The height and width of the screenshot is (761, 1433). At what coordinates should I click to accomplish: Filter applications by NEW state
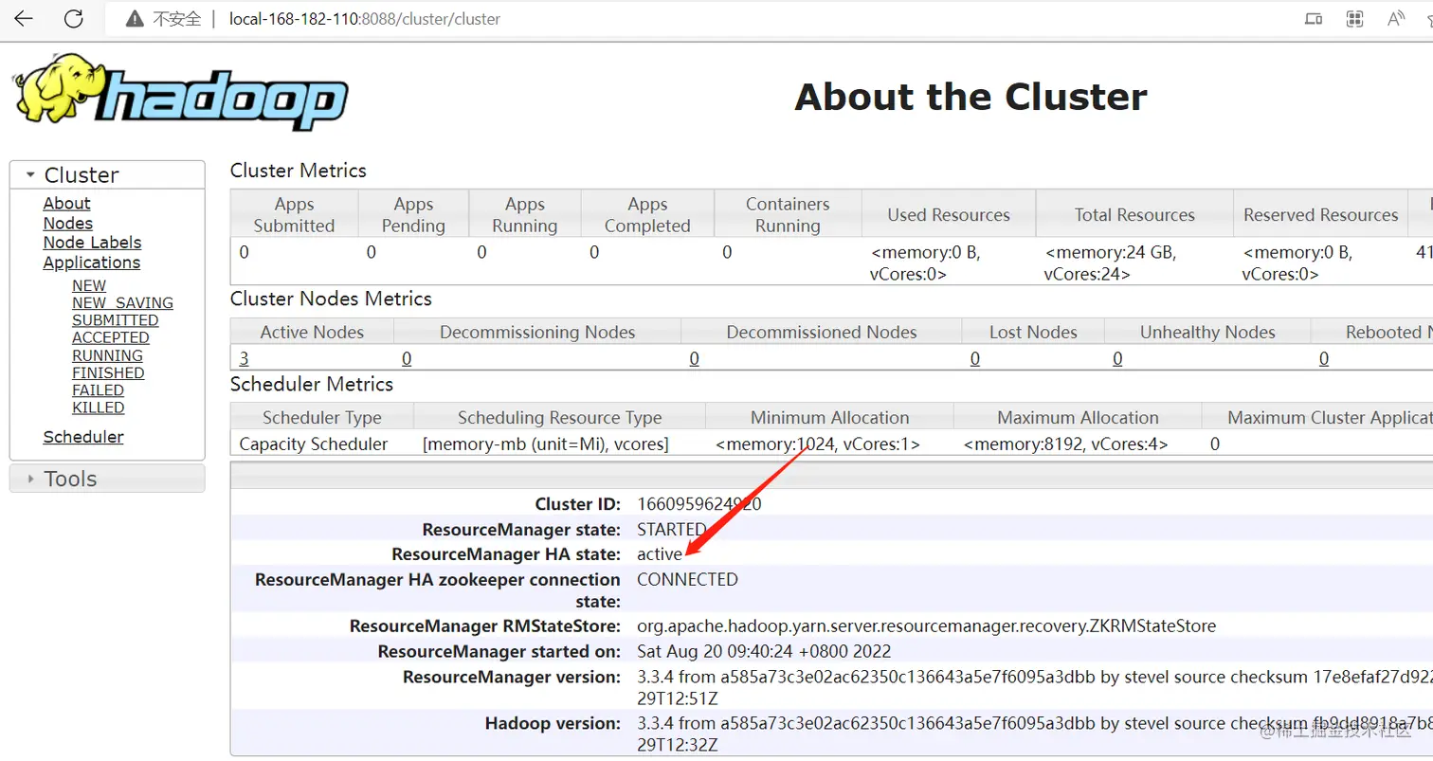coord(89,285)
